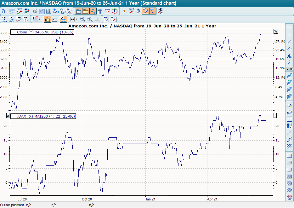The width and height of the screenshot is (294, 208).
Task: Click the zoom in magnifier icon
Action: point(90,19)
